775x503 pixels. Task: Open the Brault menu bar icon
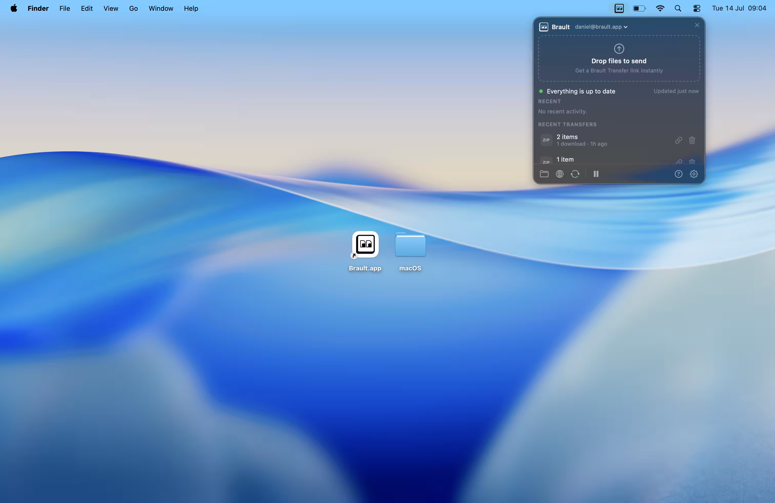619,8
